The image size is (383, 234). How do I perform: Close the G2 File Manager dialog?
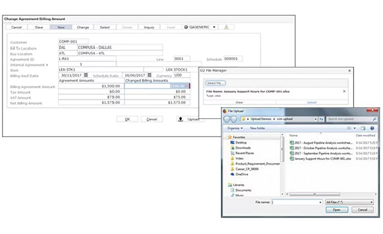349,71
